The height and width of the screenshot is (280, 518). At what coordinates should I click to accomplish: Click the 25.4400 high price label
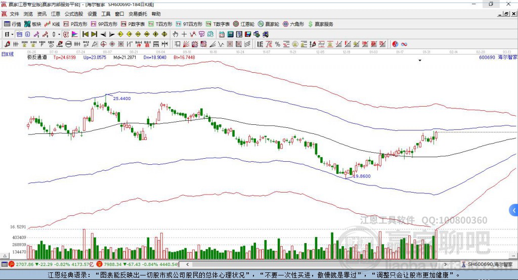pyautogui.click(x=122, y=99)
